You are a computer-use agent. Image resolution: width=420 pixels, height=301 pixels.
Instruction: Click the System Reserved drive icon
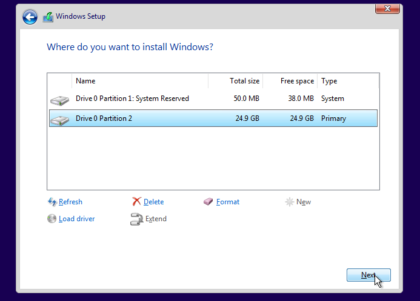(59, 99)
